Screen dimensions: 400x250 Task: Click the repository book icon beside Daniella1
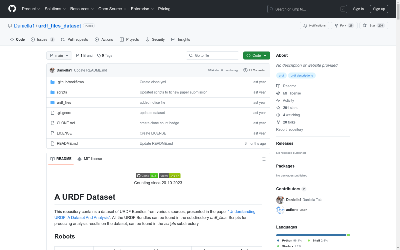pyautogui.click(x=10, y=26)
